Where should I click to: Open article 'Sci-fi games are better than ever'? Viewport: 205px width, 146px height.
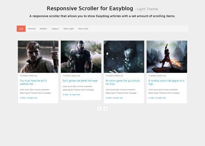(80, 81)
